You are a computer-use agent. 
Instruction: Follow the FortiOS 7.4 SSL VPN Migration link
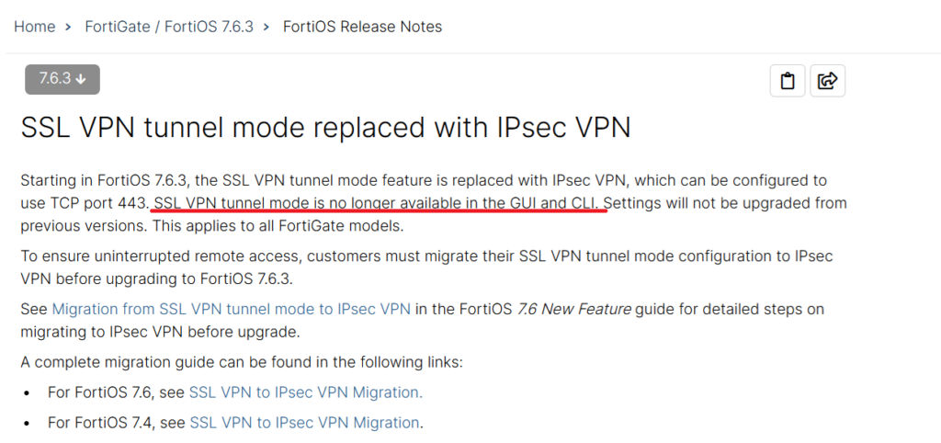click(x=304, y=423)
